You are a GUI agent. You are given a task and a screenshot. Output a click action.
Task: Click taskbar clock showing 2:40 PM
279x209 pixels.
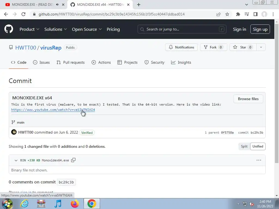point(265,204)
